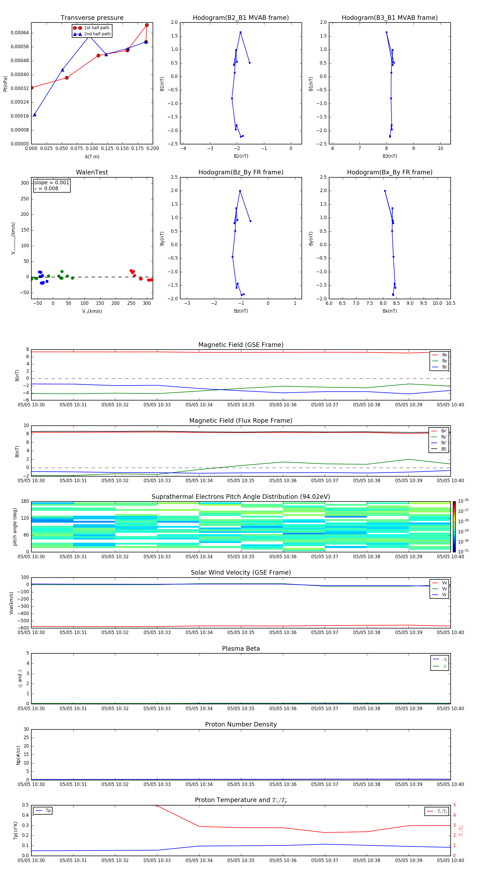
Task: Click the 'r = 0.008' annotation
Action: 46,188
